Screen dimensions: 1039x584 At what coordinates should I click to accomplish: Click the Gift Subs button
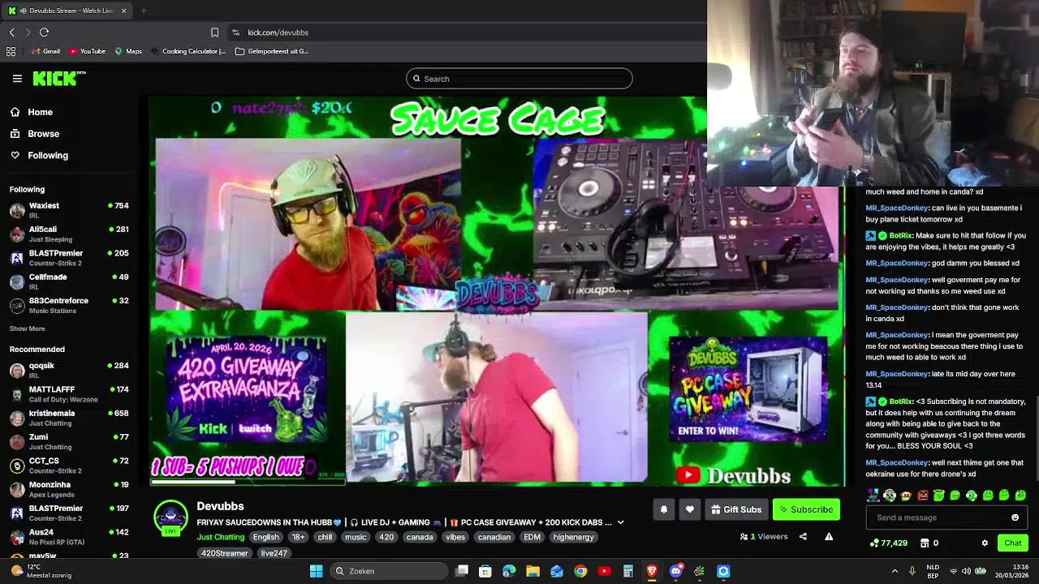736,509
